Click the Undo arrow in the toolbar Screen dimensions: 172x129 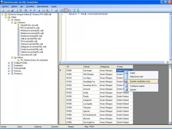tap(30, 10)
